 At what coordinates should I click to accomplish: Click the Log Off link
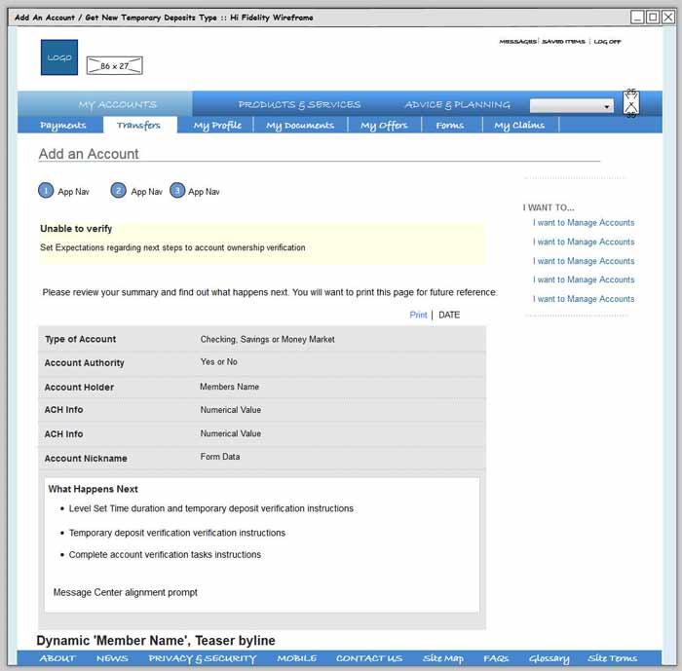click(x=607, y=42)
